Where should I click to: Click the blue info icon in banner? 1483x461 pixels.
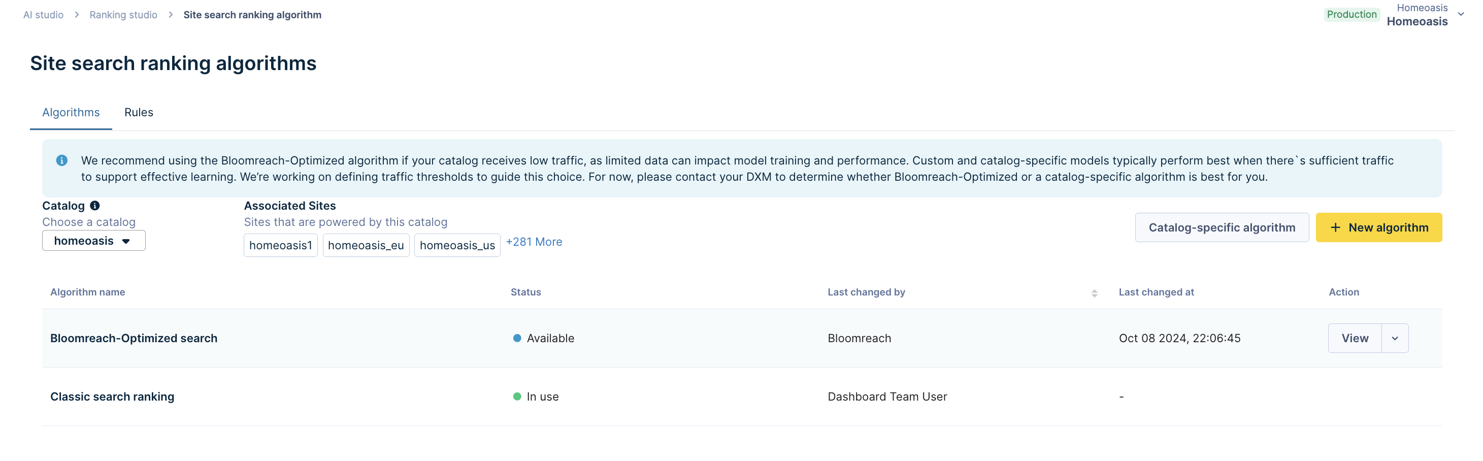click(x=61, y=160)
